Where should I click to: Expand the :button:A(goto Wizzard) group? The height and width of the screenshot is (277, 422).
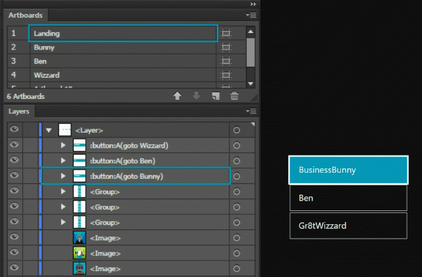point(63,145)
